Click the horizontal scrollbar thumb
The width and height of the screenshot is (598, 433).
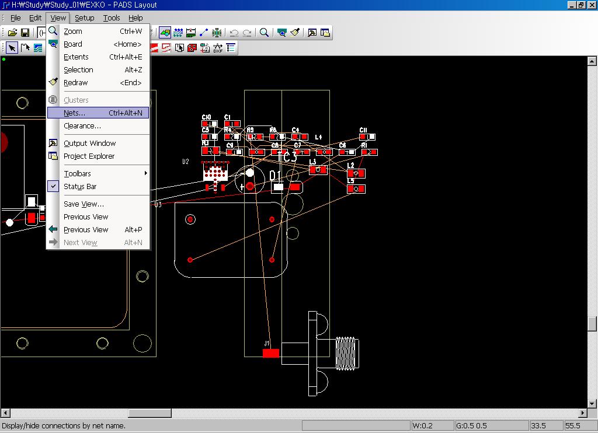tap(149, 413)
